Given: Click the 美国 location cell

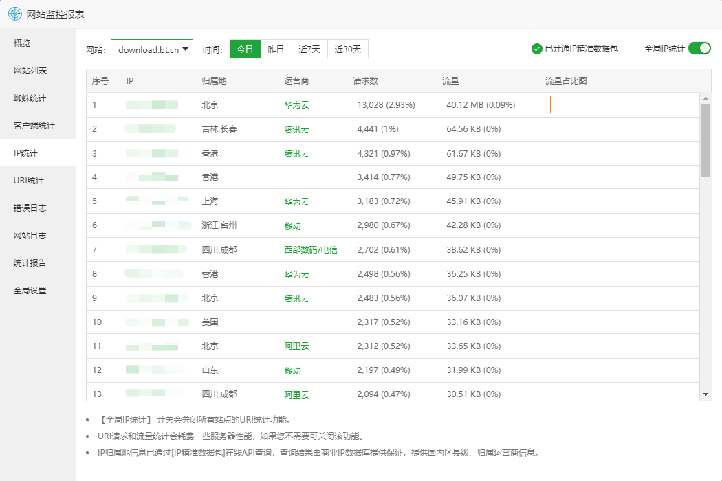Looking at the screenshot, I should pyautogui.click(x=210, y=322).
